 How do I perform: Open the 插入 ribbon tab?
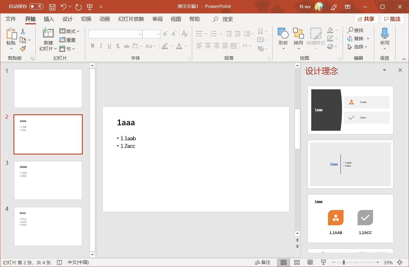(x=49, y=19)
